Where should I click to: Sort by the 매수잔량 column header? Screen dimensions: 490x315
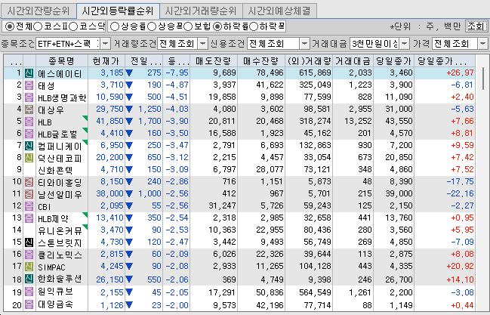tap(261, 60)
